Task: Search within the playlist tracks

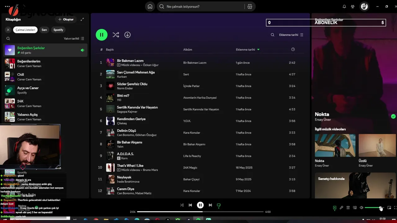Action: point(272,35)
